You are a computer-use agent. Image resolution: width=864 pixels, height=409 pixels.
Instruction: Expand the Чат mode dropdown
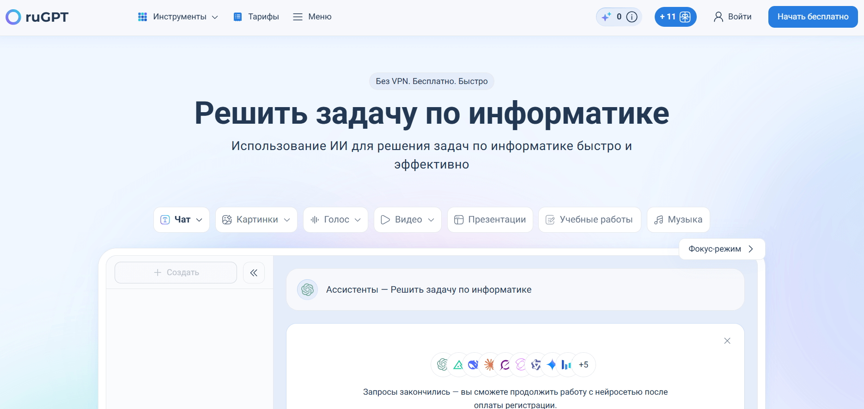(182, 220)
